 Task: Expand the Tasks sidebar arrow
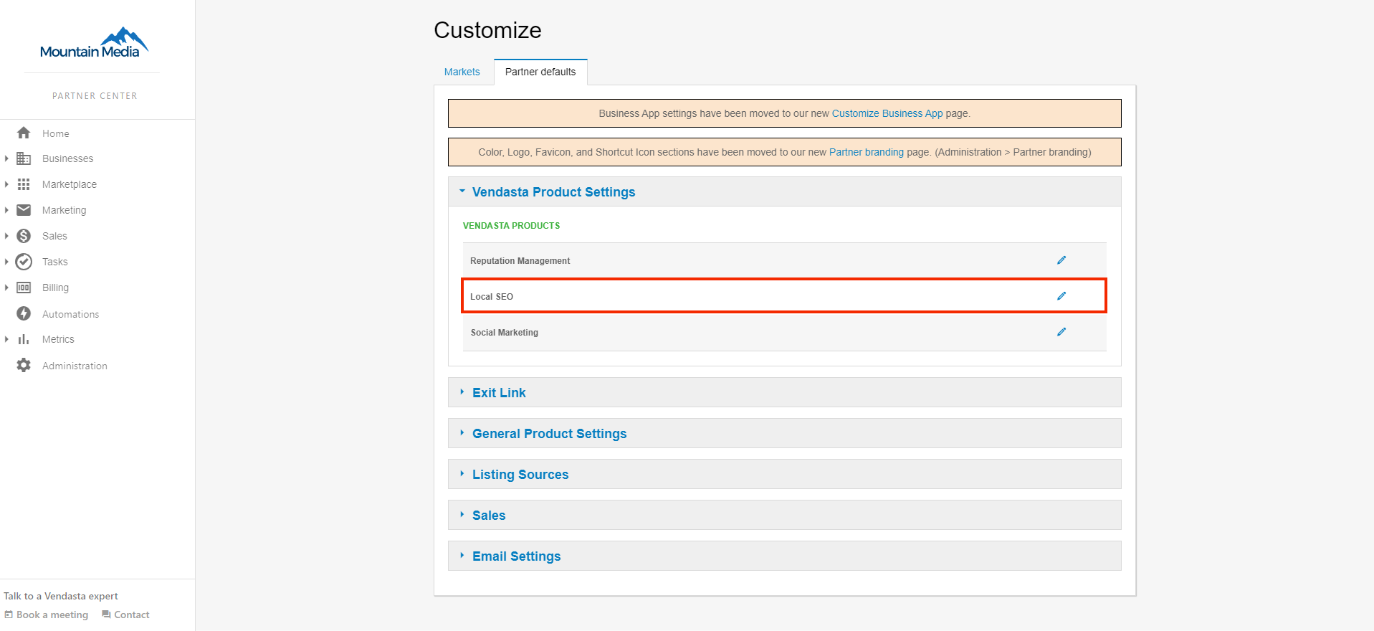(6, 262)
